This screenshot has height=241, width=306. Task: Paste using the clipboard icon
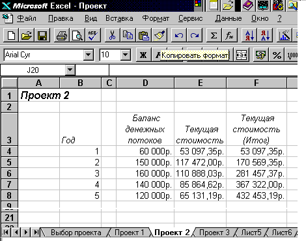[144, 35]
